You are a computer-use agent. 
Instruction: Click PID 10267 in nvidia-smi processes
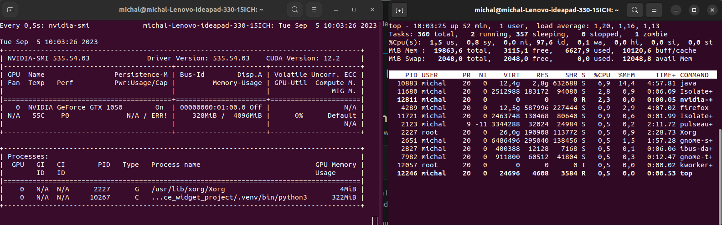point(100,197)
